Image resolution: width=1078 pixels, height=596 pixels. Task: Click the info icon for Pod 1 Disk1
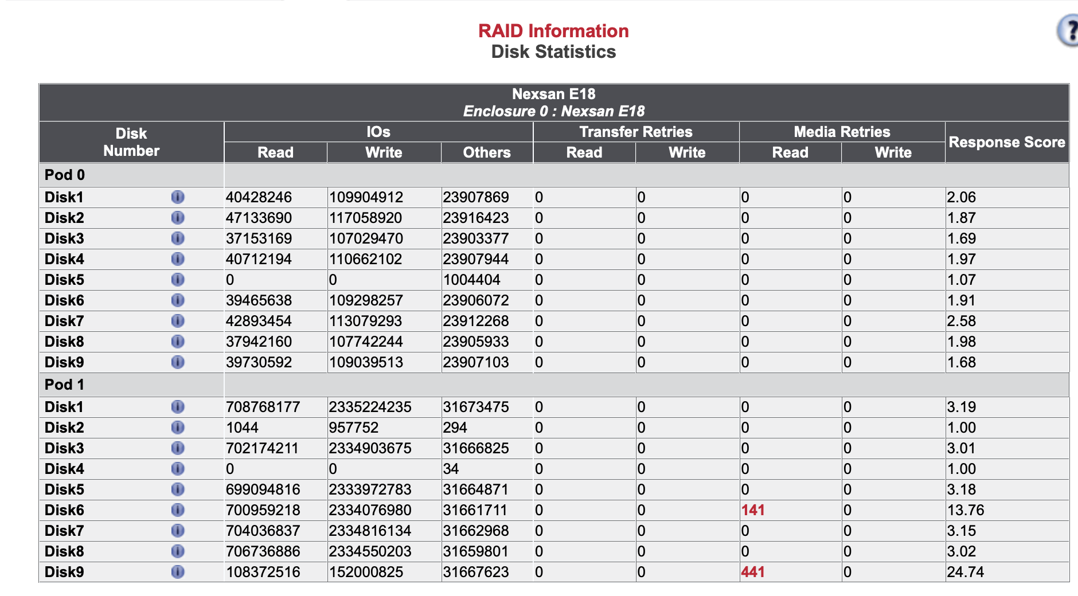tap(178, 407)
